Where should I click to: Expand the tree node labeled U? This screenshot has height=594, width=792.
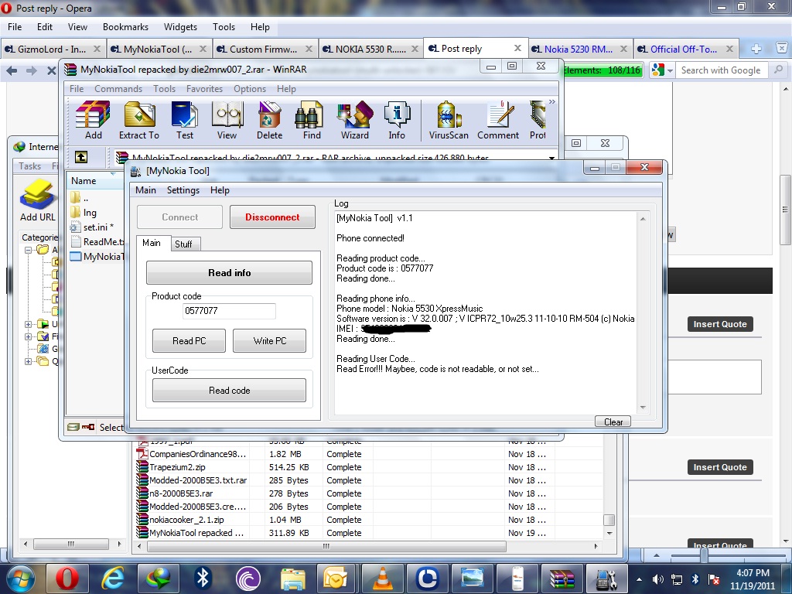coord(29,324)
